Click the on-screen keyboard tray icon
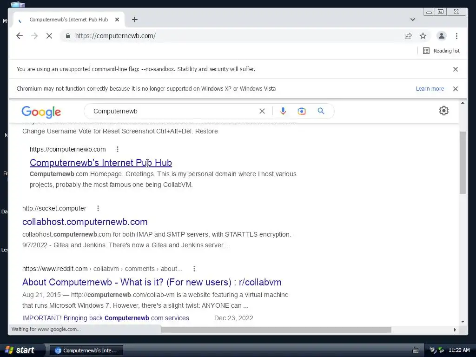This screenshot has height=357, width=476. pos(416,350)
